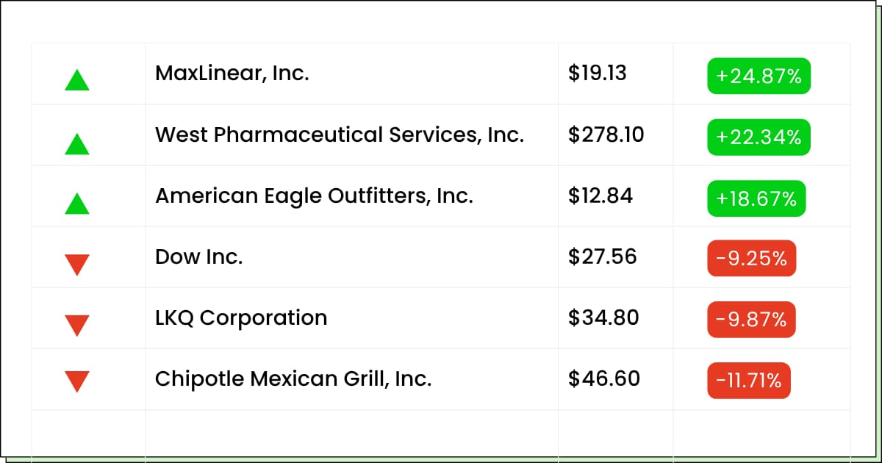Image resolution: width=882 pixels, height=463 pixels.
Task: Click the +18.67% green badge
Action: [x=756, y=198]
